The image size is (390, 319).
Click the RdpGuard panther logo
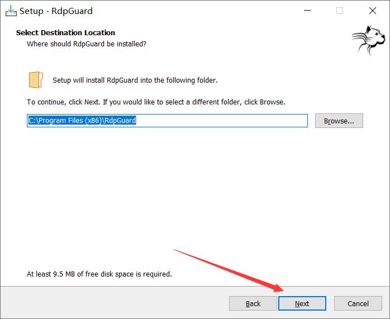[x=368, y=40]
